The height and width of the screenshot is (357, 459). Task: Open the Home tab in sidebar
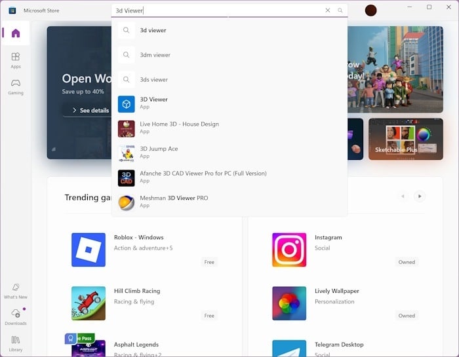click(16, 33)
